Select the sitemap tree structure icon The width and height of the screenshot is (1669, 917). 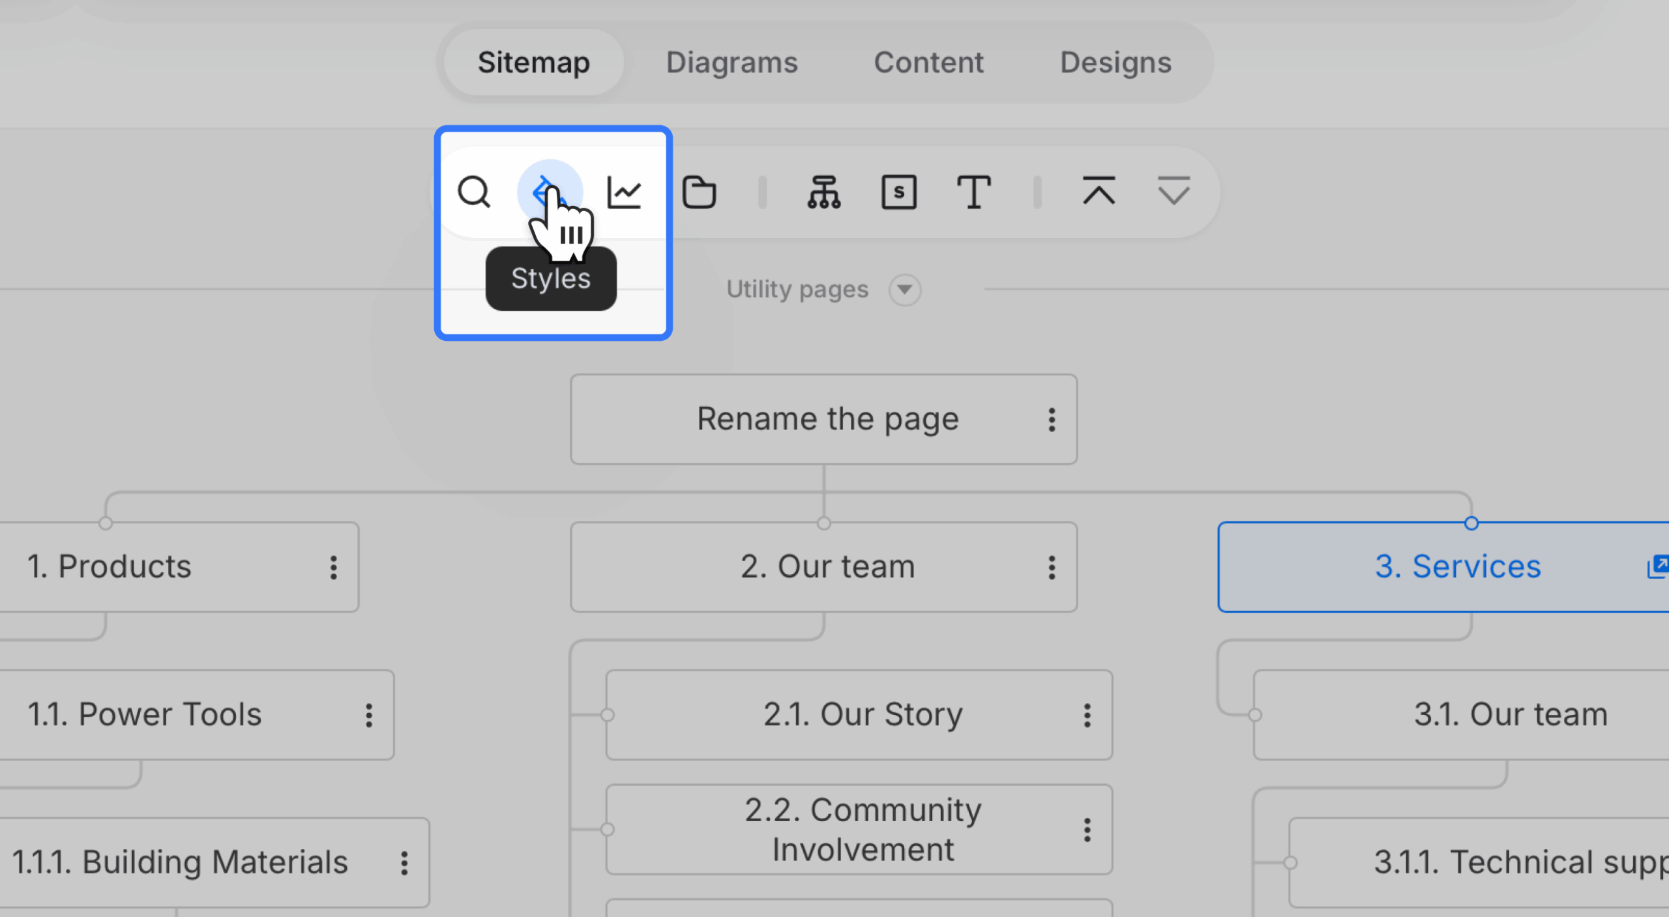(824, 192)
